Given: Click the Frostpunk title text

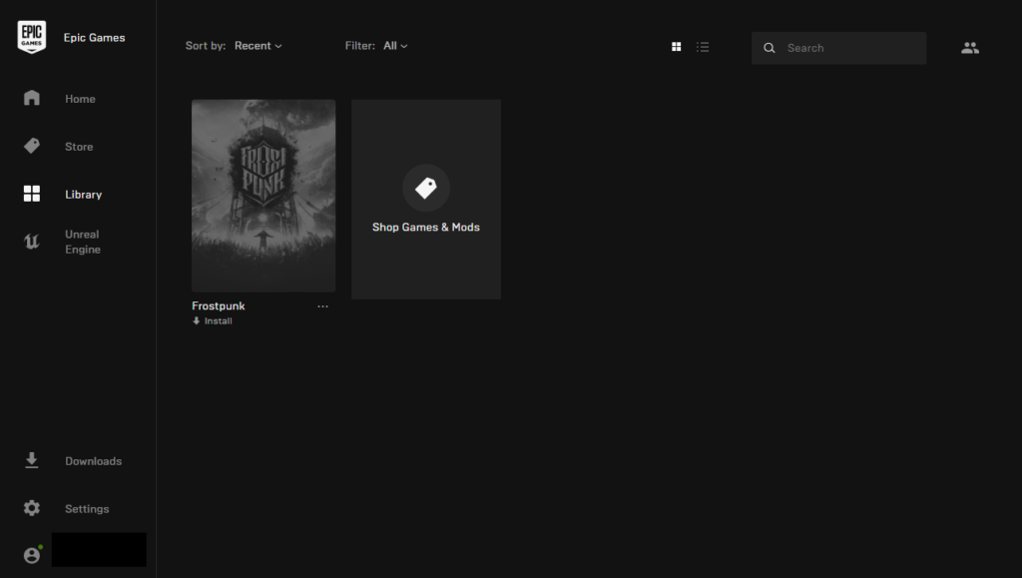Looking at the screenshot, I should 219,306.
